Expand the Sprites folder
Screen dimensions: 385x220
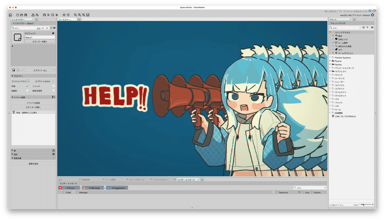tap(330, 64)
